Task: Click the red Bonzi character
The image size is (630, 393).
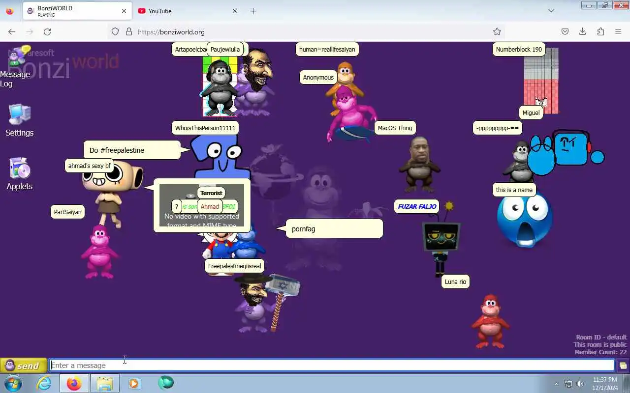Action: 490,322
